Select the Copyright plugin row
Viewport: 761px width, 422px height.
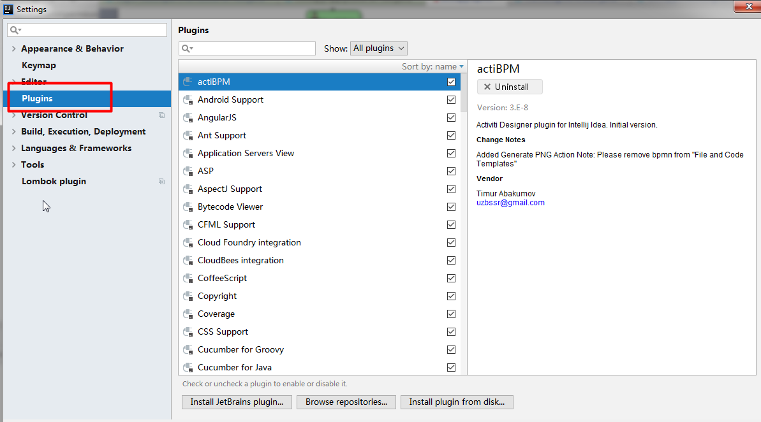click(x=320, y=296)
